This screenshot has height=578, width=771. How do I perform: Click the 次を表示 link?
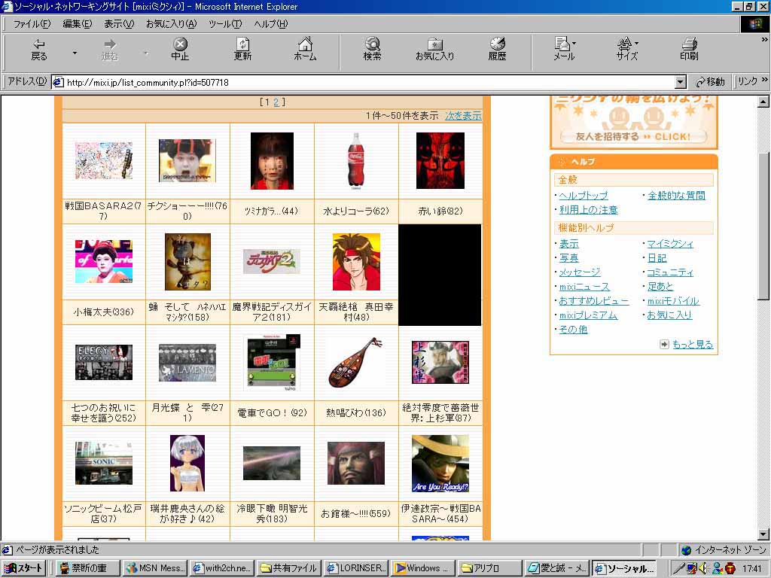pos(462,116)
